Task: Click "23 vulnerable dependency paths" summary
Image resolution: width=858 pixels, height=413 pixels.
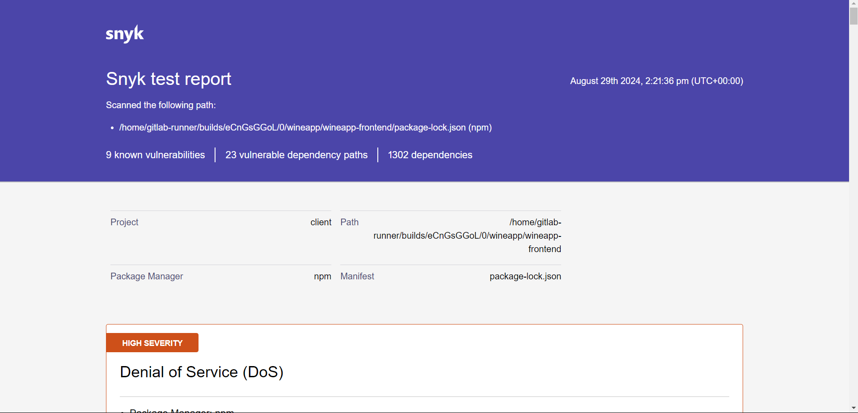Action: click(x=296, y=155)
